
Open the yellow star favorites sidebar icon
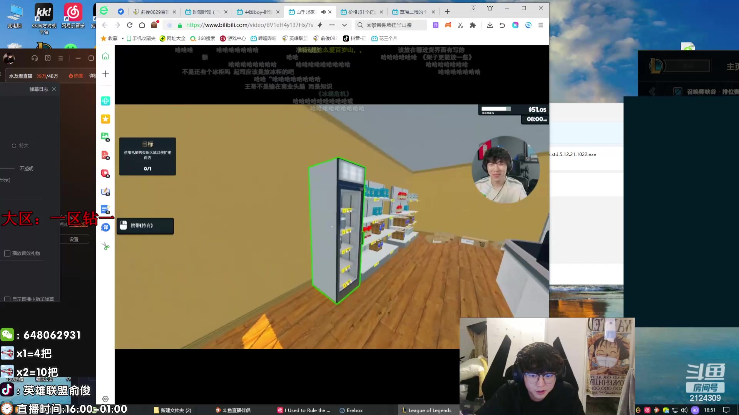pyautogui.click(x=105, y=119)
